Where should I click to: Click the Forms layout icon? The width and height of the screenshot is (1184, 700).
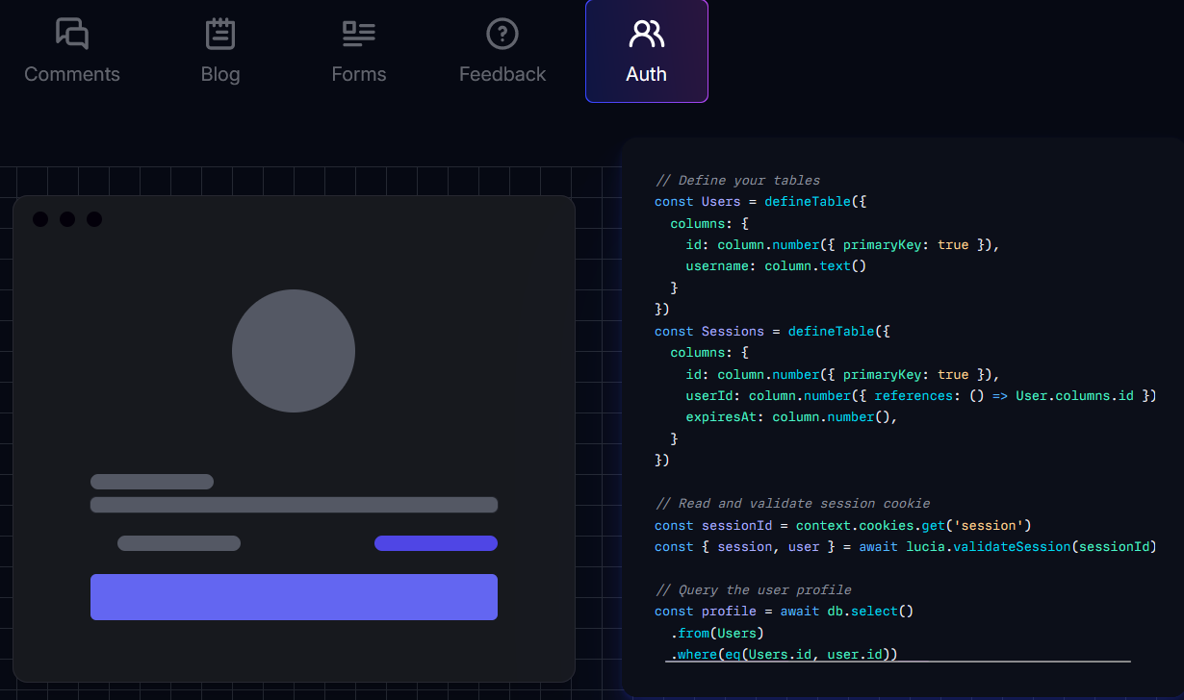[x=359, y=34]
